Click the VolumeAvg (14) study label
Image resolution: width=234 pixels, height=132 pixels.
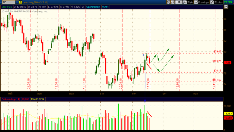click(x=11, y=99)
